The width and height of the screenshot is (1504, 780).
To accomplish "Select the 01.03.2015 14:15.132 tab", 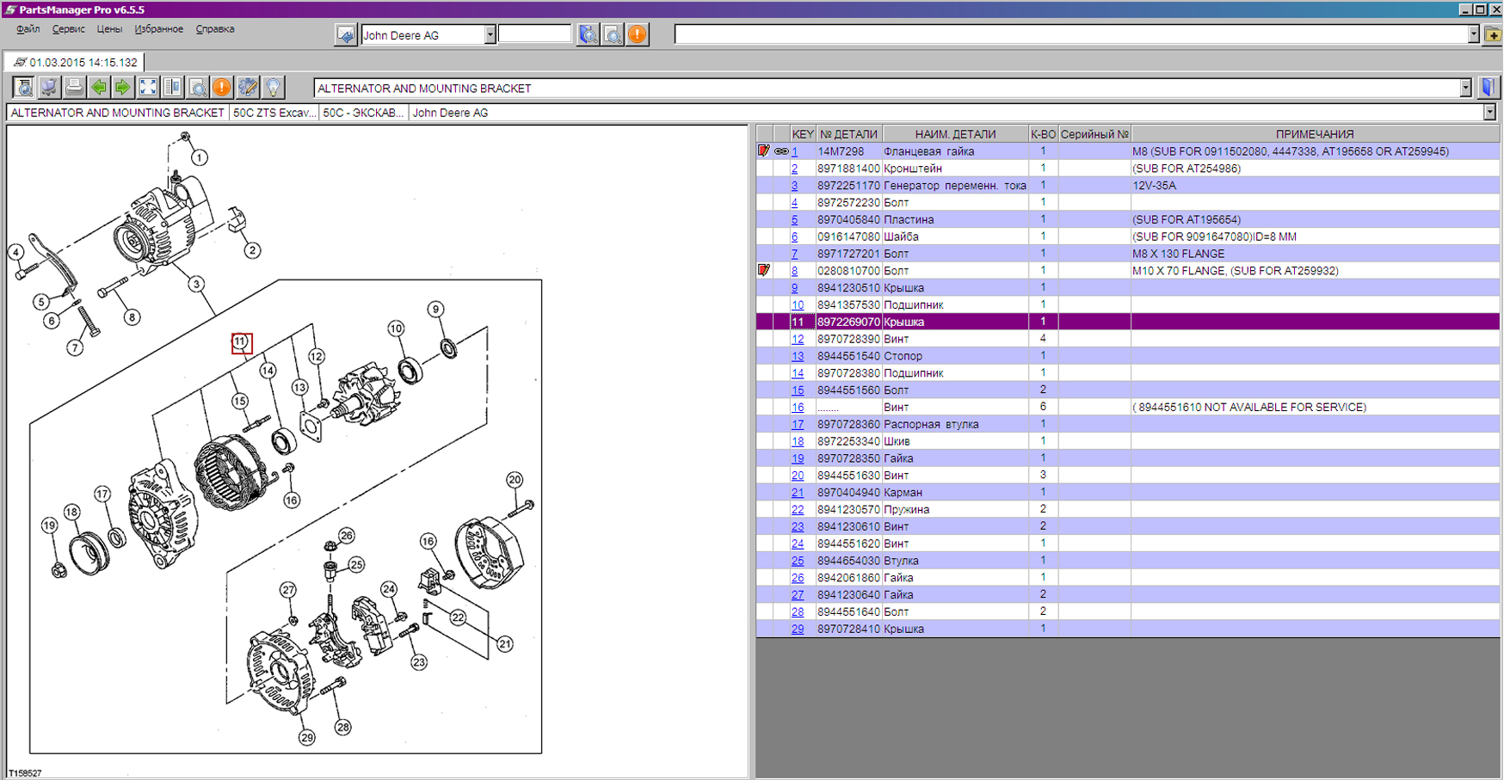I will pyautogui.click(x=76, y=63).
